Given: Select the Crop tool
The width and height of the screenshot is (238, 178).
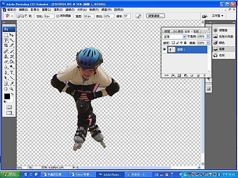Looking at the screenshot, I should point(6,46).
